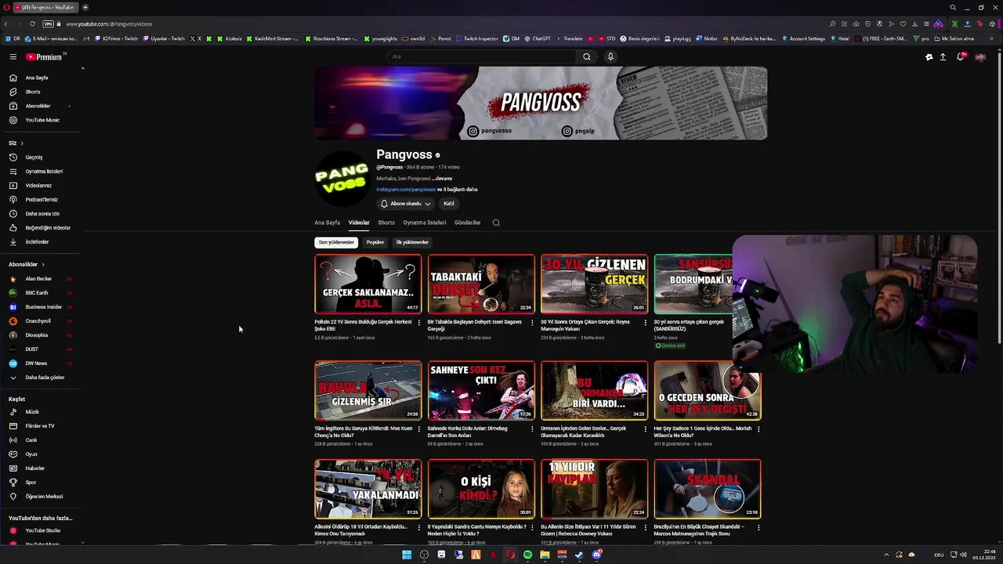Open Podcast'leriniz in sidebar
Viewport: 1003px width, 564px height.
click(41, 200)
